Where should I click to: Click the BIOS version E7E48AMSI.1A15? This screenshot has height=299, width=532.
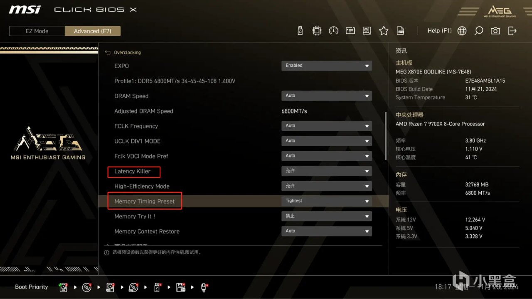(484, 81)
